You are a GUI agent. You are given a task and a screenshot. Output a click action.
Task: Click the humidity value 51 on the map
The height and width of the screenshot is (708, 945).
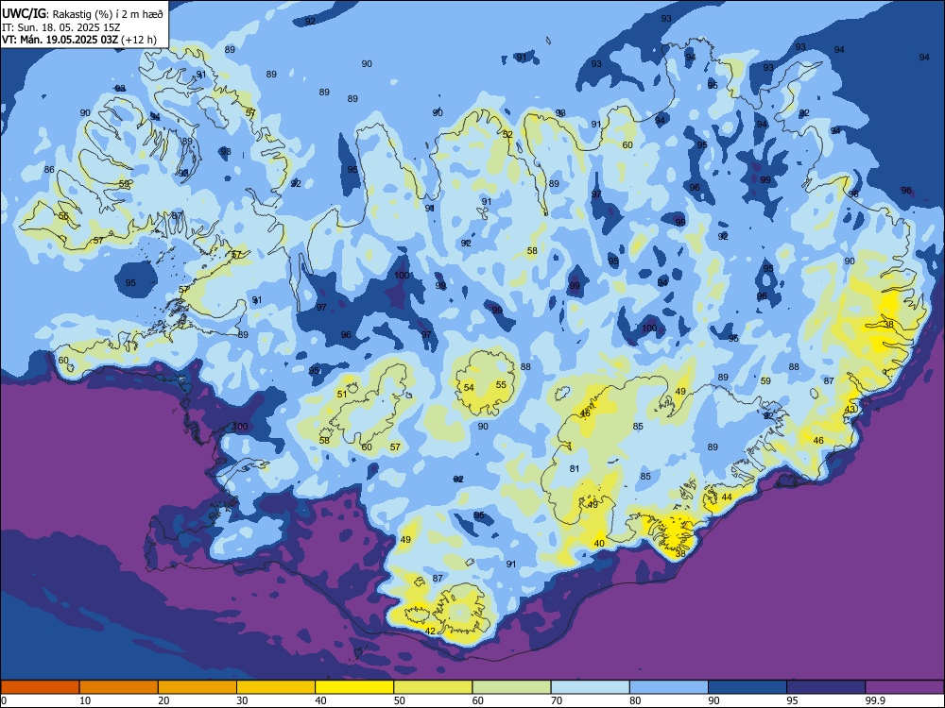pos(342,395)
